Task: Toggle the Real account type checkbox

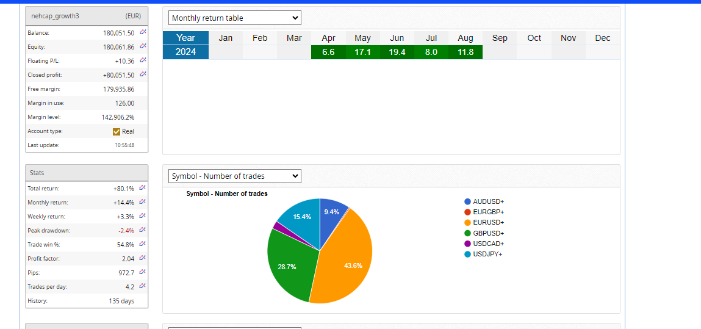Action: click(117, 131)
